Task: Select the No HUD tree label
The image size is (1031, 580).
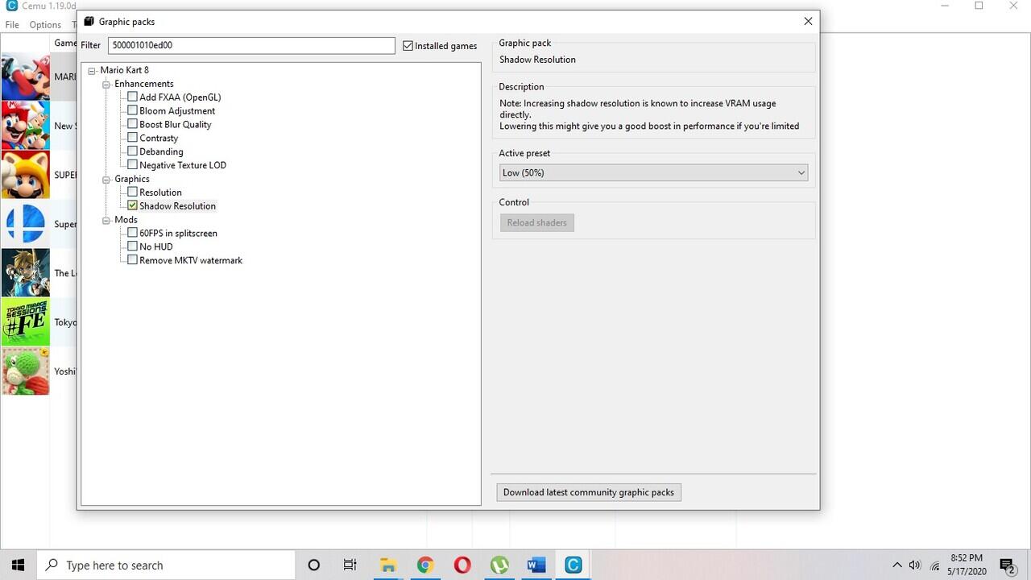Action: click(x=156, y=247)
